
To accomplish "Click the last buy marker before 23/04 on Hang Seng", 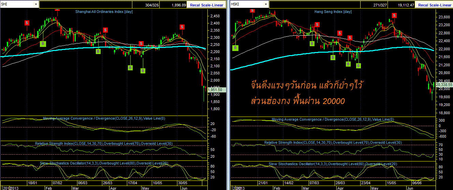I will [359, 65].
